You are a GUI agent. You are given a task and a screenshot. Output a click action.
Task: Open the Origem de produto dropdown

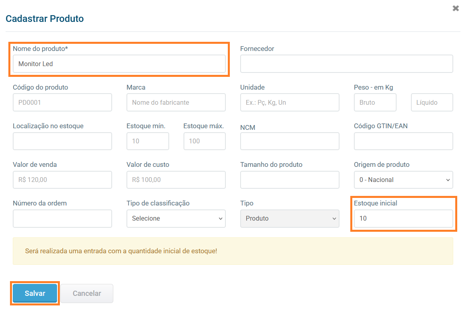pyautogui.click(x=403, y=180)
